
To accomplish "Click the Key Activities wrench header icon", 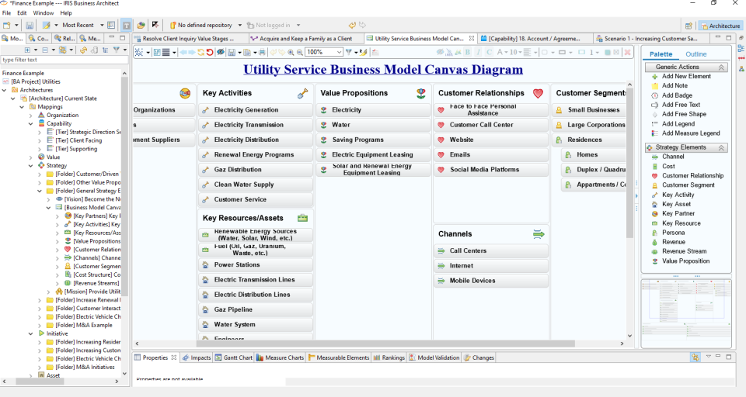I will (302, 94).
